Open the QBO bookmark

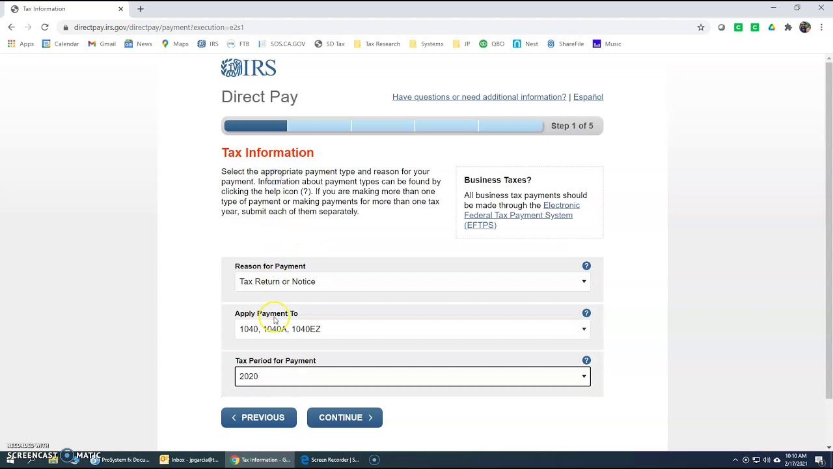click(491, 44)
